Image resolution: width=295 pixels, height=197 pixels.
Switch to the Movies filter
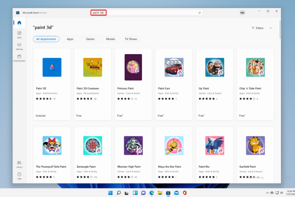tap(111, 39)
